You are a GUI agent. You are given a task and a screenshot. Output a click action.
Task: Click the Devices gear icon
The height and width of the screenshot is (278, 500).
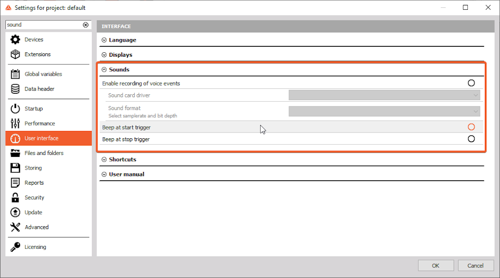coord(15,40)
